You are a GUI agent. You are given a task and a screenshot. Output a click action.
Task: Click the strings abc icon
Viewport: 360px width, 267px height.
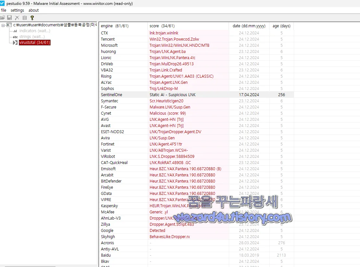(15, 37)
